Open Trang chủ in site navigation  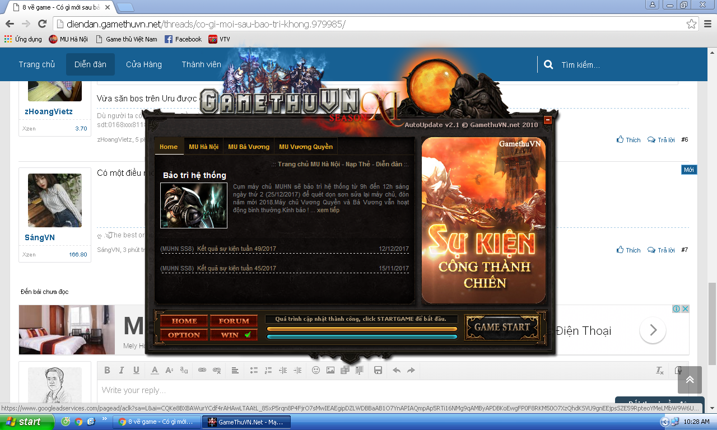pyautogui.click(x=37, y=64)
